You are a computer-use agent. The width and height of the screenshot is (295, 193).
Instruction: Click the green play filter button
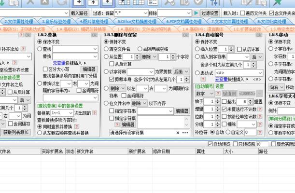(x=196, y=13)
